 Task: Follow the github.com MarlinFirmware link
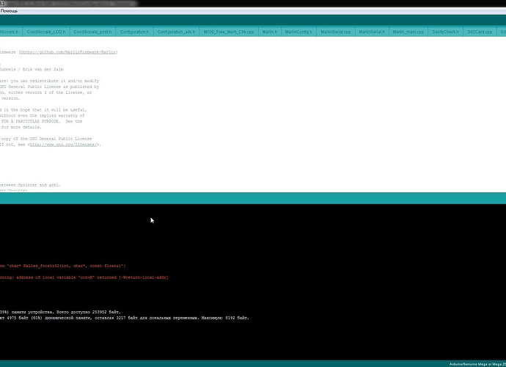coord(68,52)
